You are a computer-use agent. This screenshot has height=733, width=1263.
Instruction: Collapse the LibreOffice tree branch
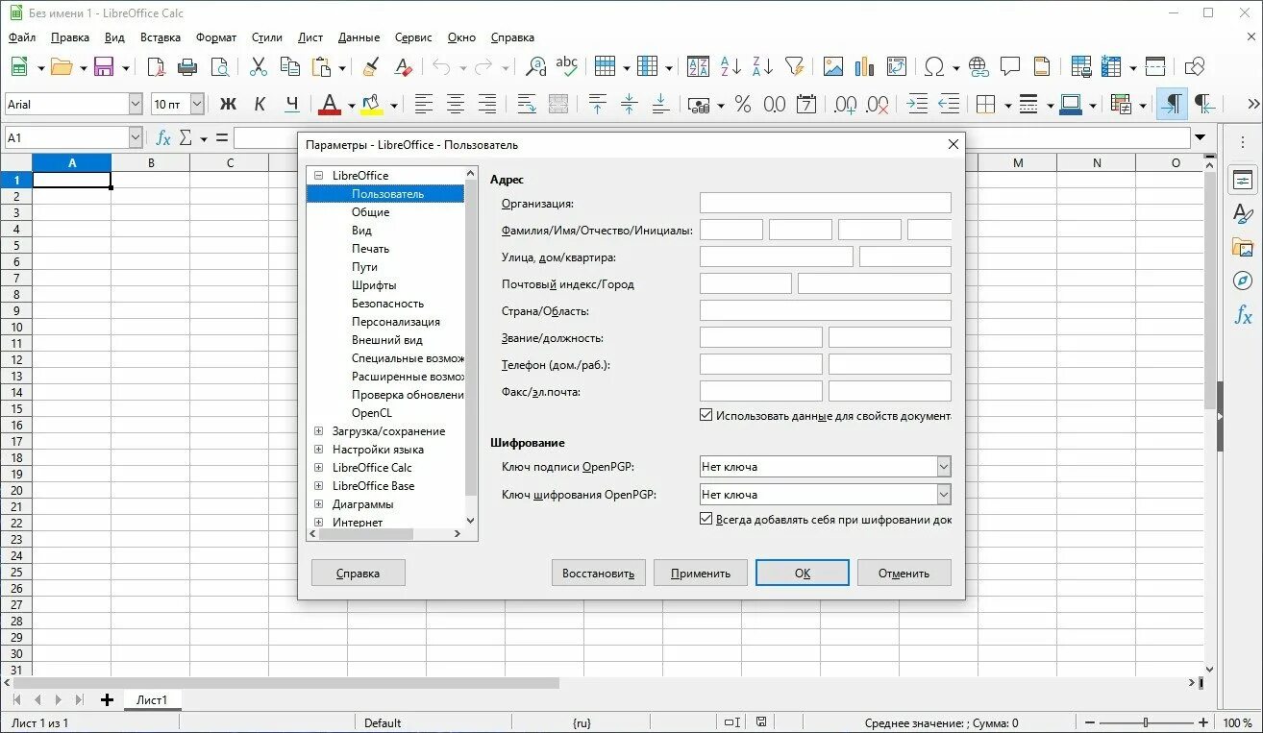(317, 175)
